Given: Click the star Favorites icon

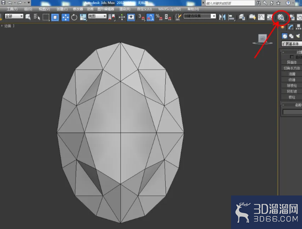Looking at the screenshot, I should click(278, 3).
